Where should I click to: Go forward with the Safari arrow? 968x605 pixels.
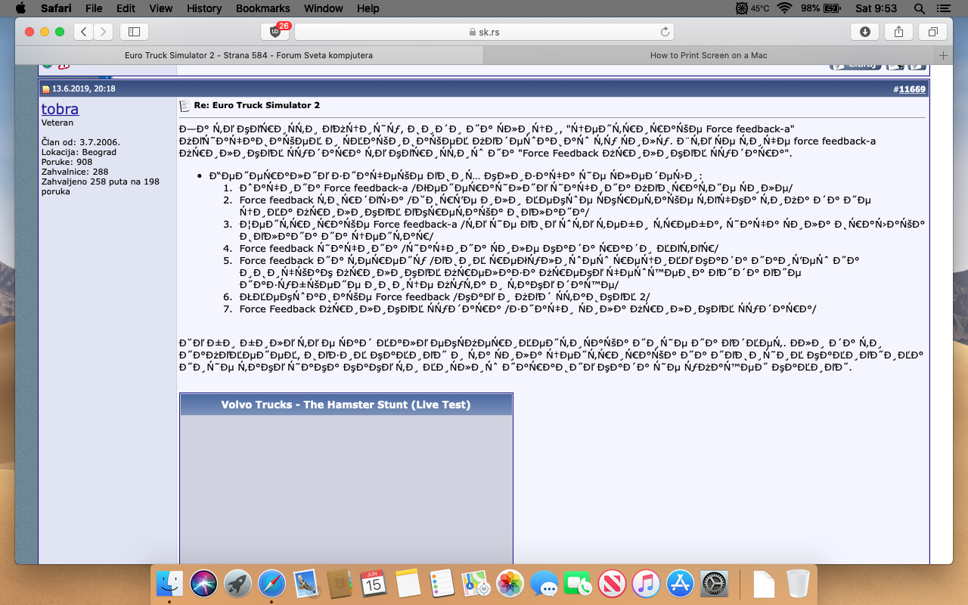(104, 32)
